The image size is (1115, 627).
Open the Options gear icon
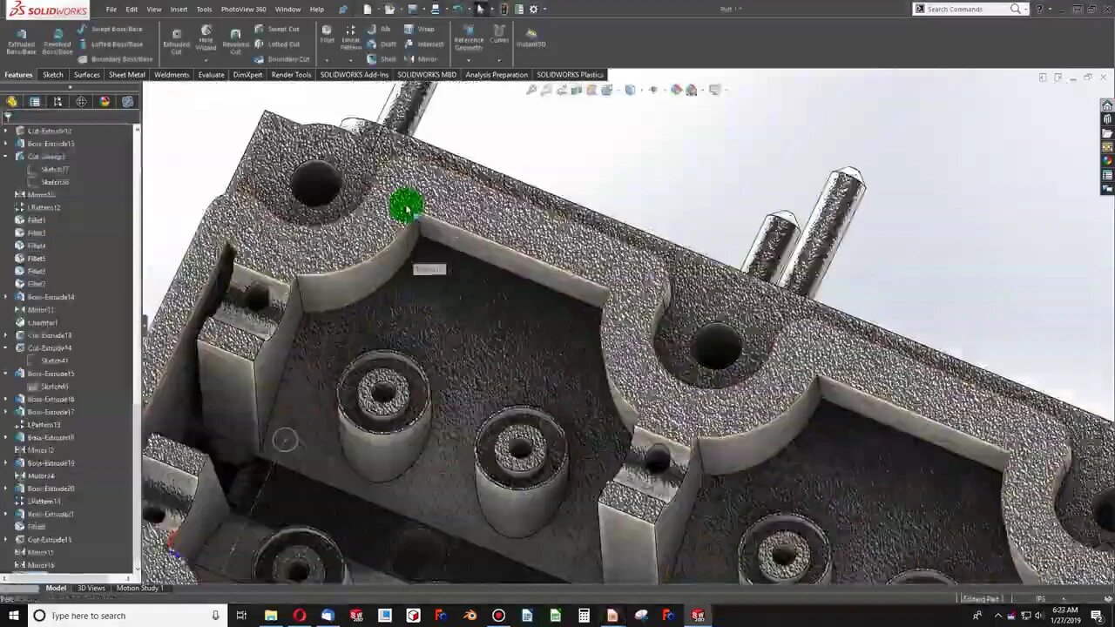click(534, 9)
